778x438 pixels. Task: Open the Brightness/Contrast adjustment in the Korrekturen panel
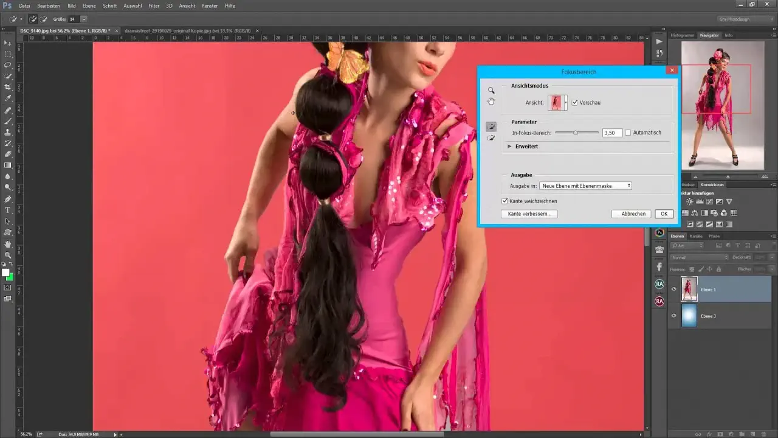tap(689, 201)
